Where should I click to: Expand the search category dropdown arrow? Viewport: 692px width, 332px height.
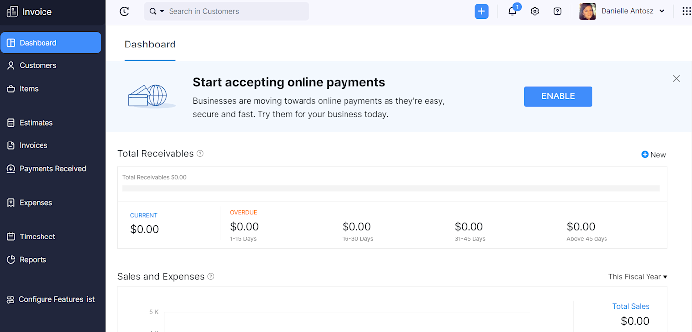click(162, 11)
